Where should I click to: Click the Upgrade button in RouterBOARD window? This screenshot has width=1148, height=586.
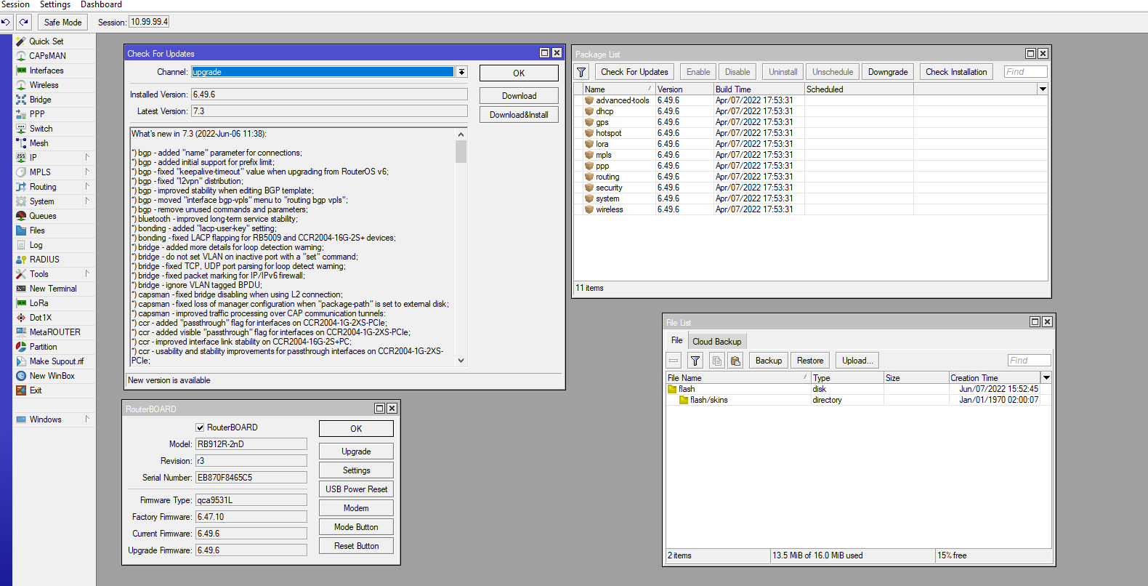click(x=356, y=451)
